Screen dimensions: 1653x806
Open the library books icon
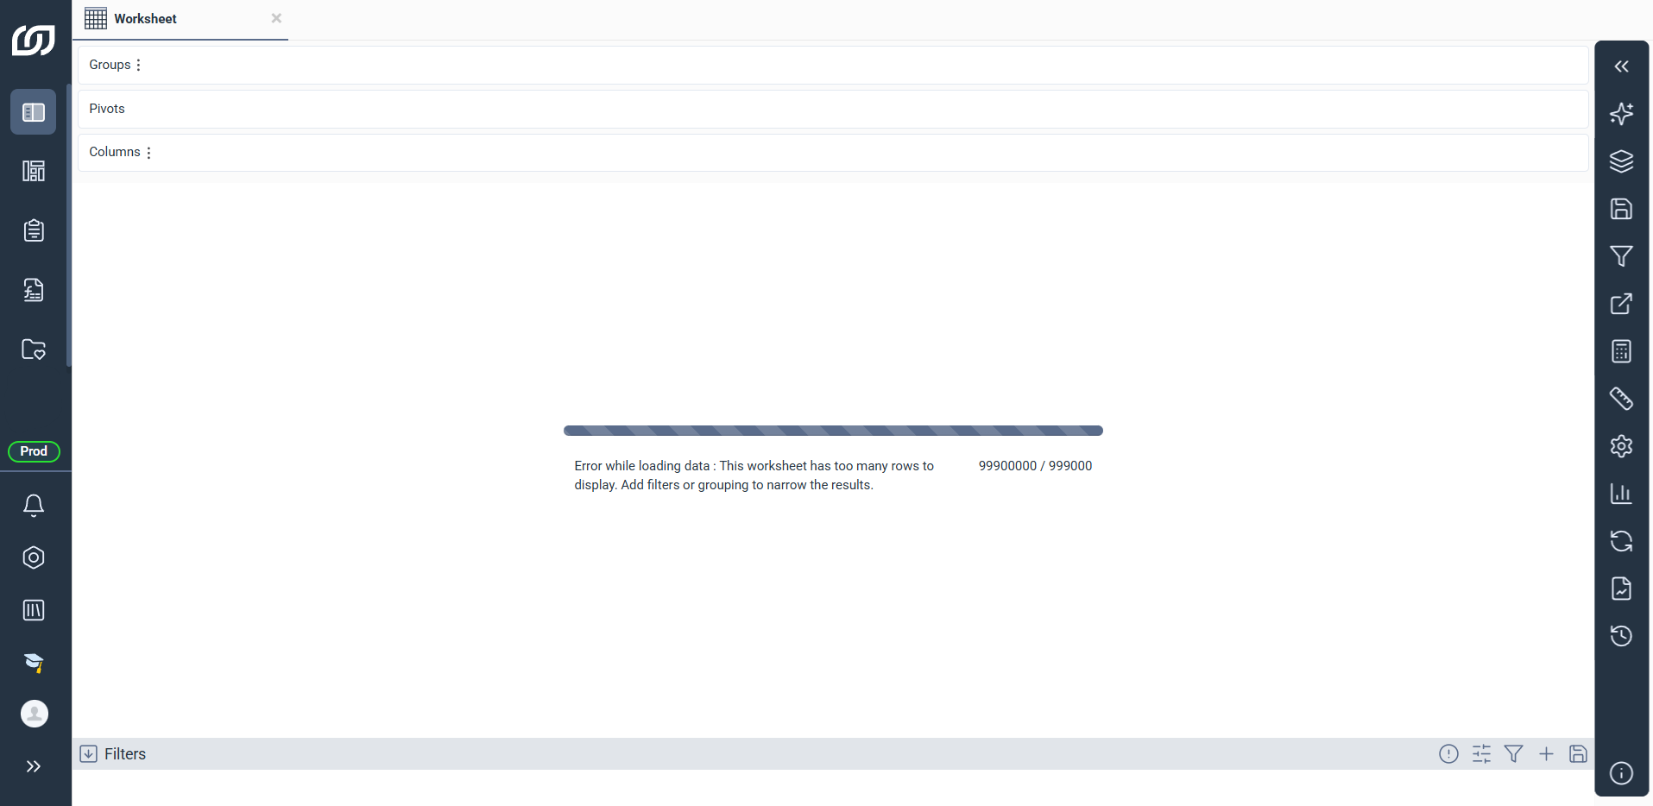pos(34,610)
